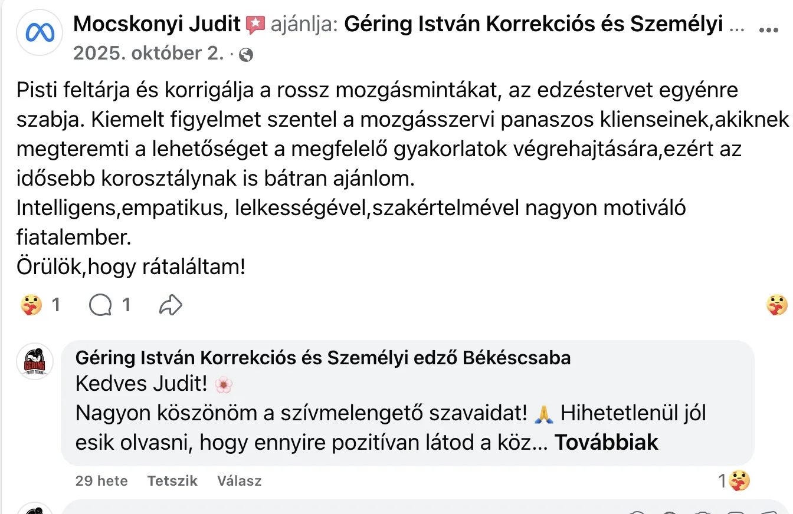Open the 29 hete comment timestamp

[101, 481]
